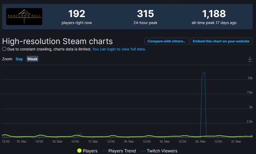Click the Twitch Viewers legend line marker
The height and width of the screenshot is (154, 256).
[x=143, y=151]
